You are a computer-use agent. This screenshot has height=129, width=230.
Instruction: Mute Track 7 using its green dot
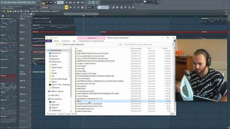point(30,63)
